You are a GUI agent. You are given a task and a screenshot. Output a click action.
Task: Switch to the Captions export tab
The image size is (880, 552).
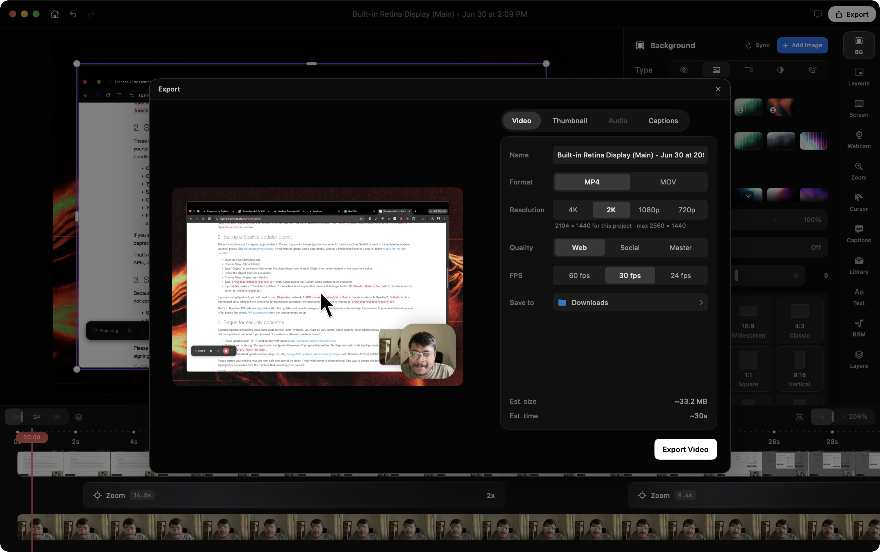(x=663, y=120)
